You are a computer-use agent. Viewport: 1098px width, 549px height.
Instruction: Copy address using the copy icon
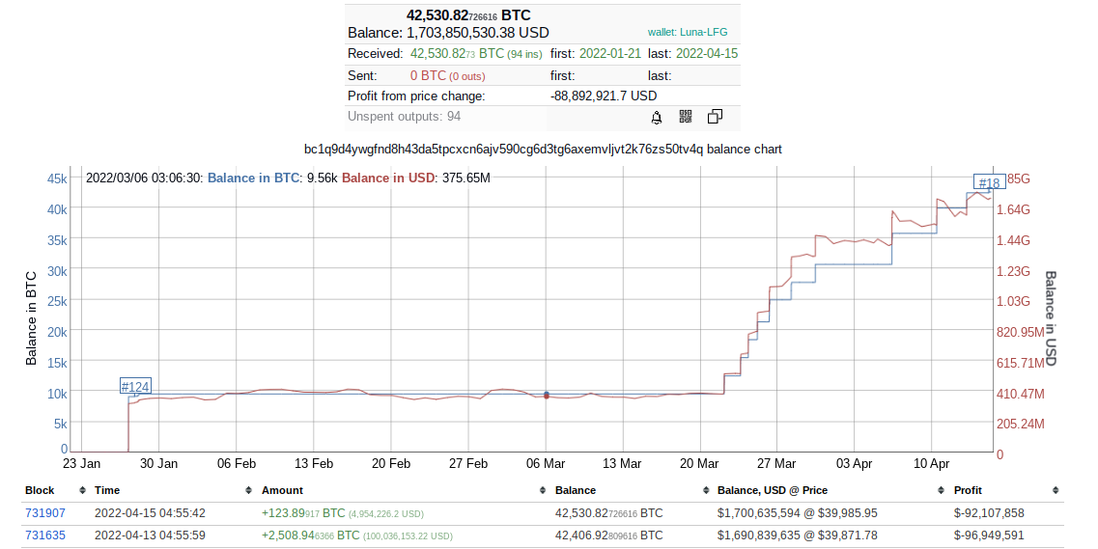click(x=715, y=117)
